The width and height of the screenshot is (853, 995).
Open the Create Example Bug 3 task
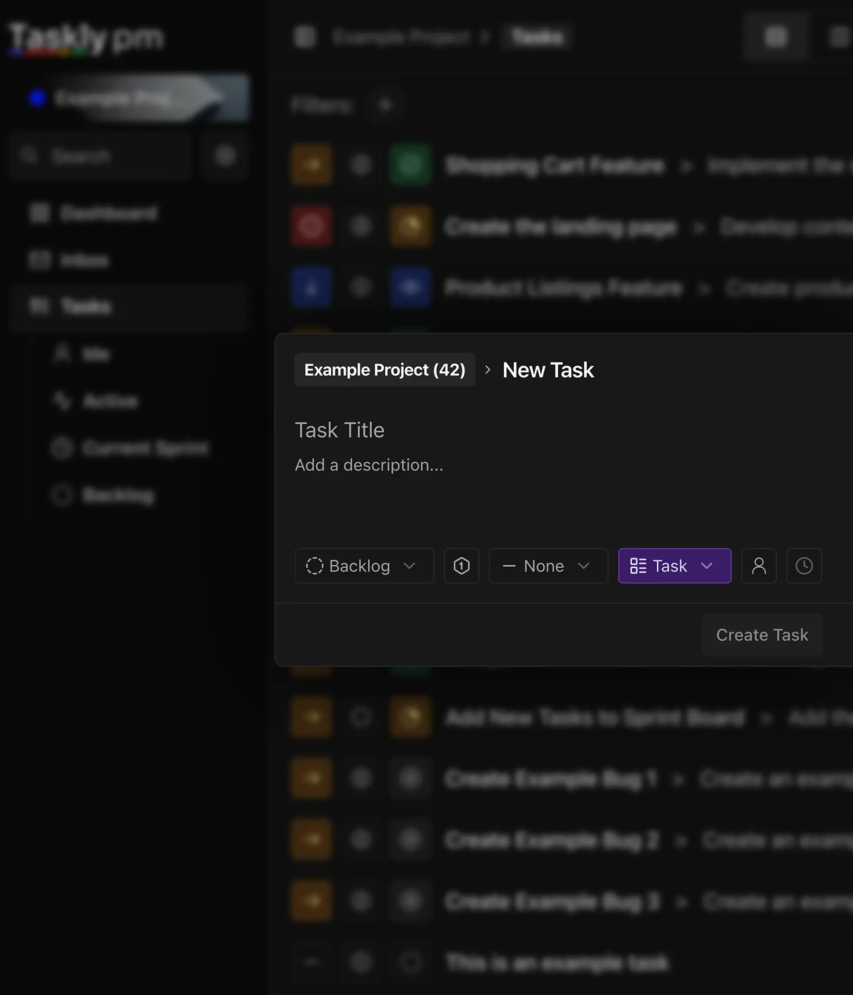point(552,901)
